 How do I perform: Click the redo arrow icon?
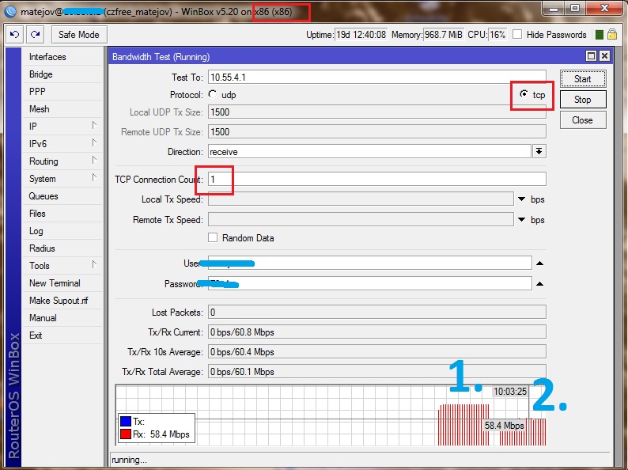[x=36, y=35]
